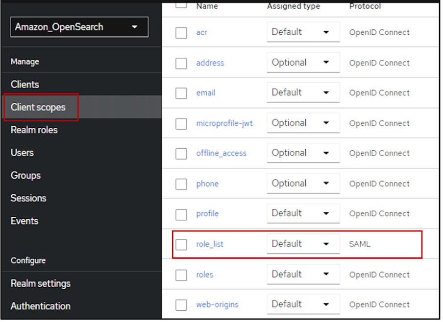Click OpenID Connect in the web-origins row
This screenshot has height=322, width=443.
pos(379,304)
